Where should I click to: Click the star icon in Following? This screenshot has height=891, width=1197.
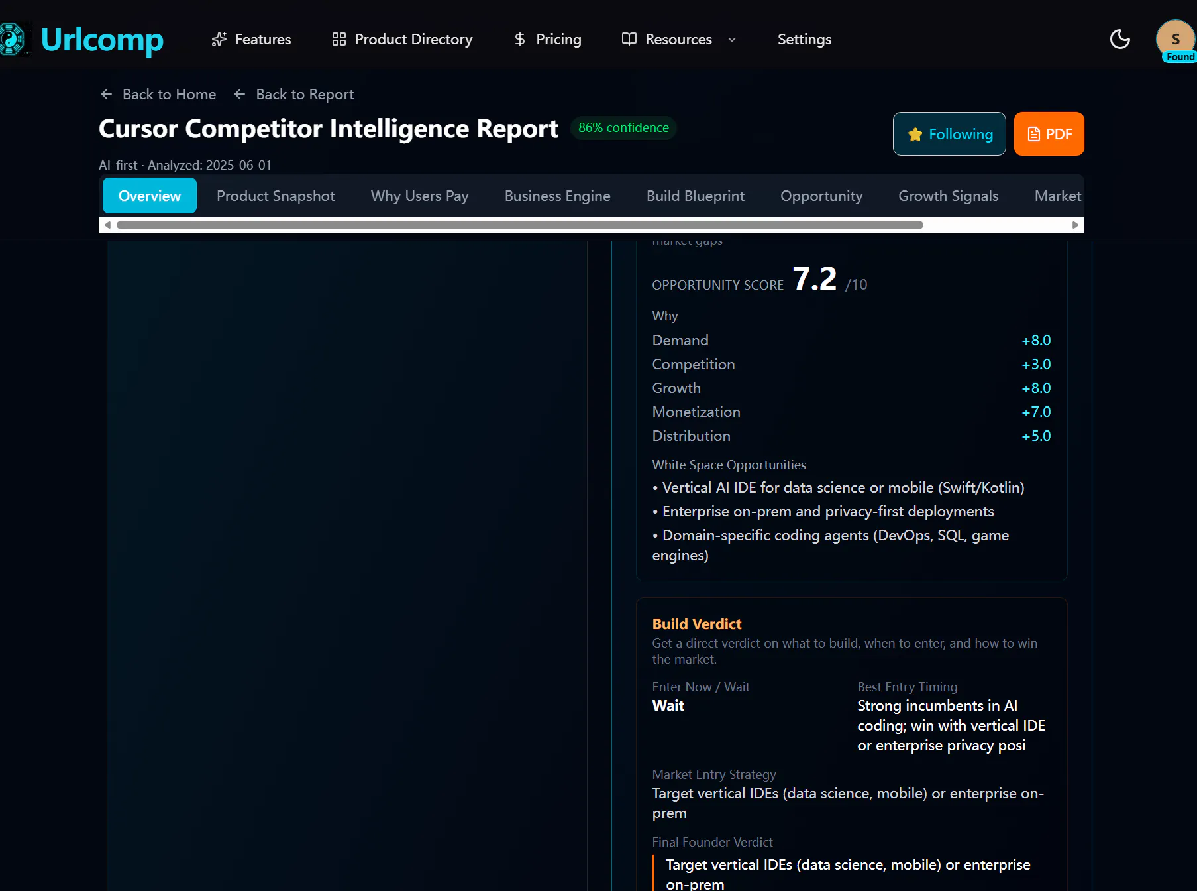915,135
